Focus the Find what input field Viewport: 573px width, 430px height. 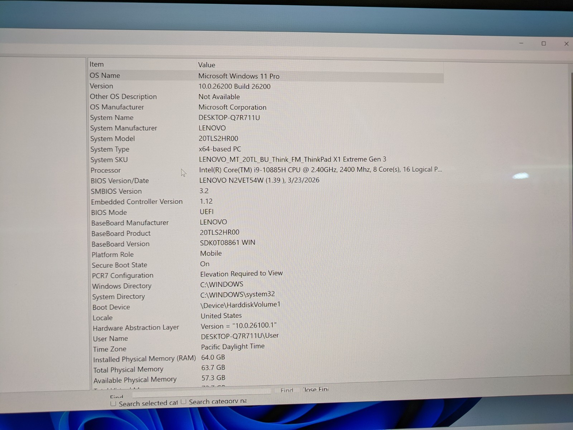(x=202, y=393)
